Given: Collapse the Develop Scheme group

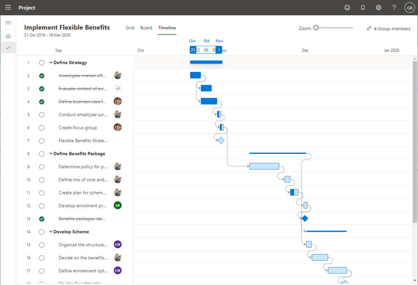Looking at the screenshot, I should [x=51, y=232].
